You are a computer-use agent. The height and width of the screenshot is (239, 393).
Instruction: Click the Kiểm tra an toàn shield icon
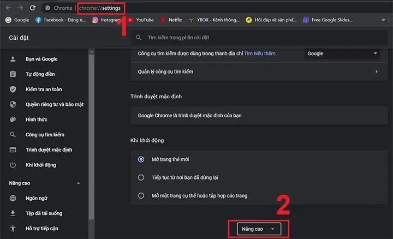13,89
